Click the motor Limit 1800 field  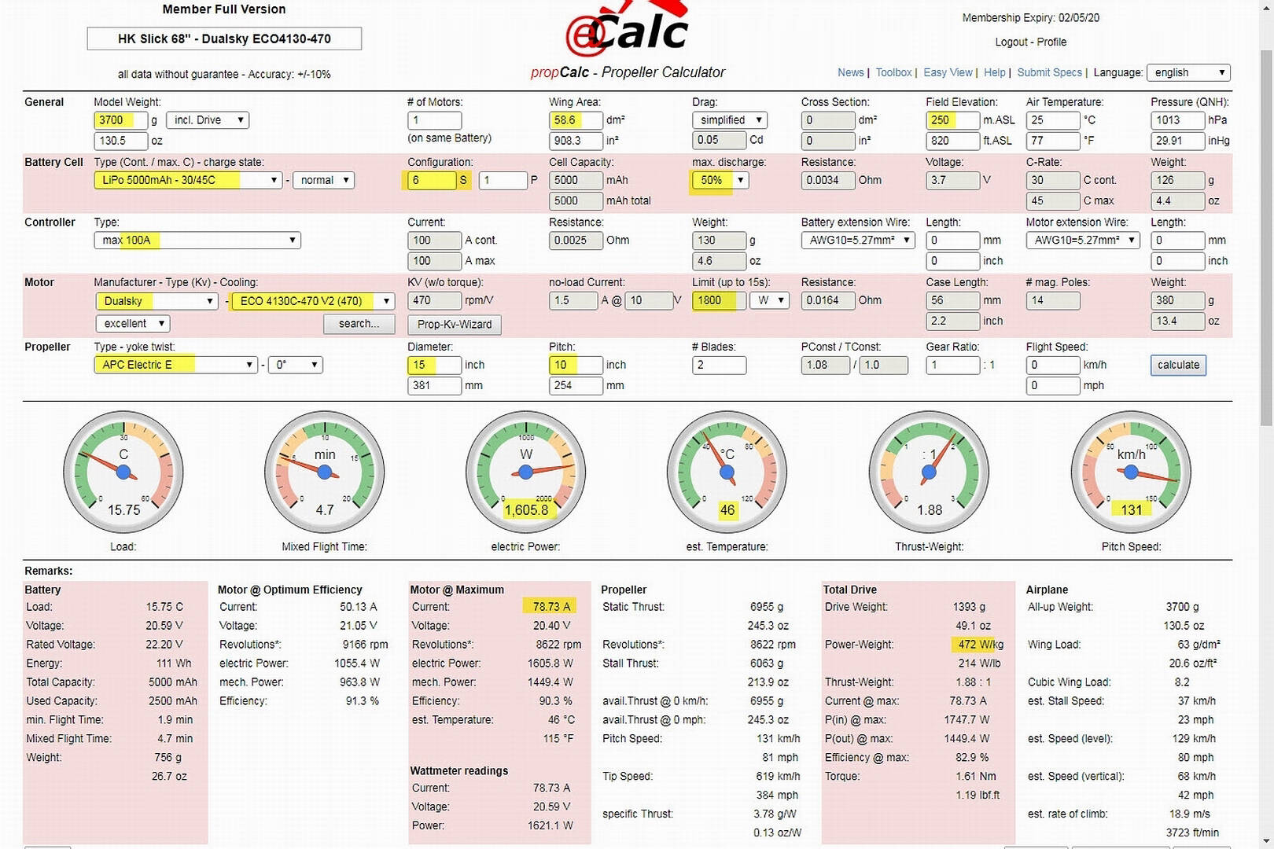[719, 300]
